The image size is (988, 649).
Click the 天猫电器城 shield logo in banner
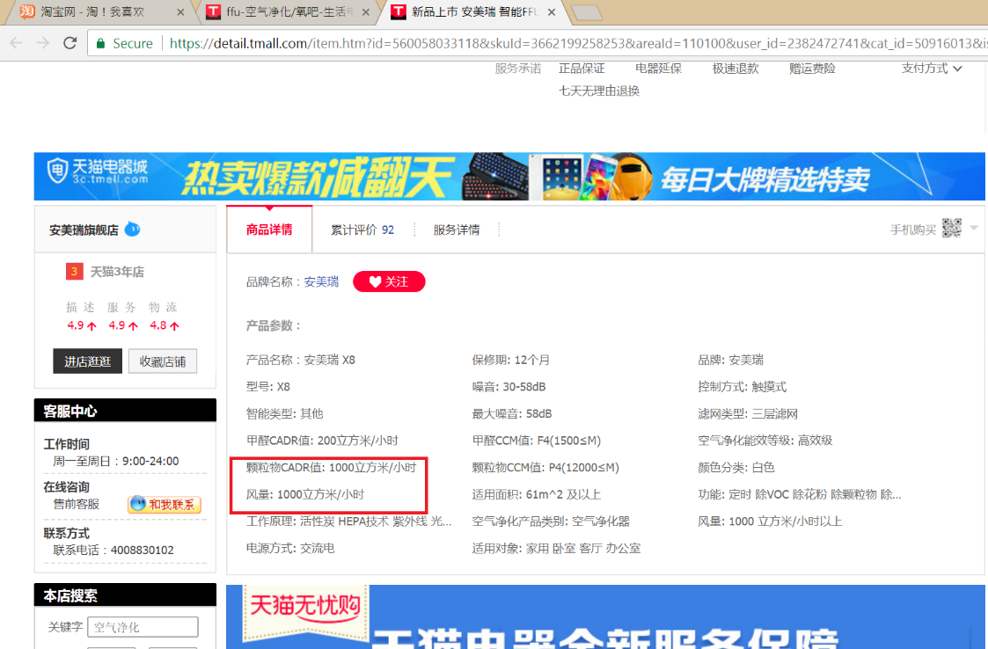(x=57, y=170)
